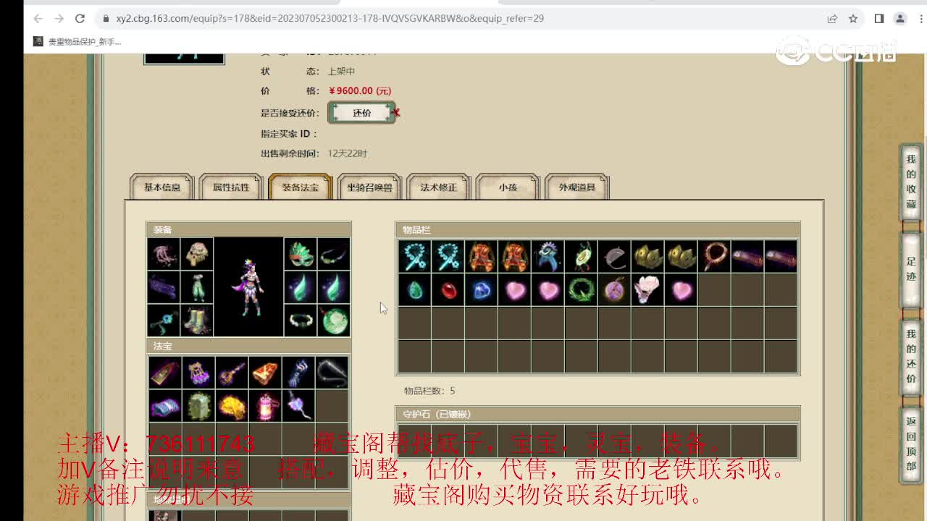927x521 pixels.
Task: Inspect the green round fan in inventory
Action: coord(581,256)
